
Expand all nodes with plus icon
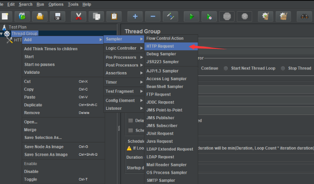click(135, 16)
